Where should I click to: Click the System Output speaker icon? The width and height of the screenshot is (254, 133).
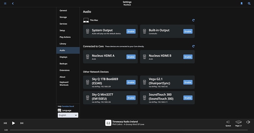click(88, 31)
